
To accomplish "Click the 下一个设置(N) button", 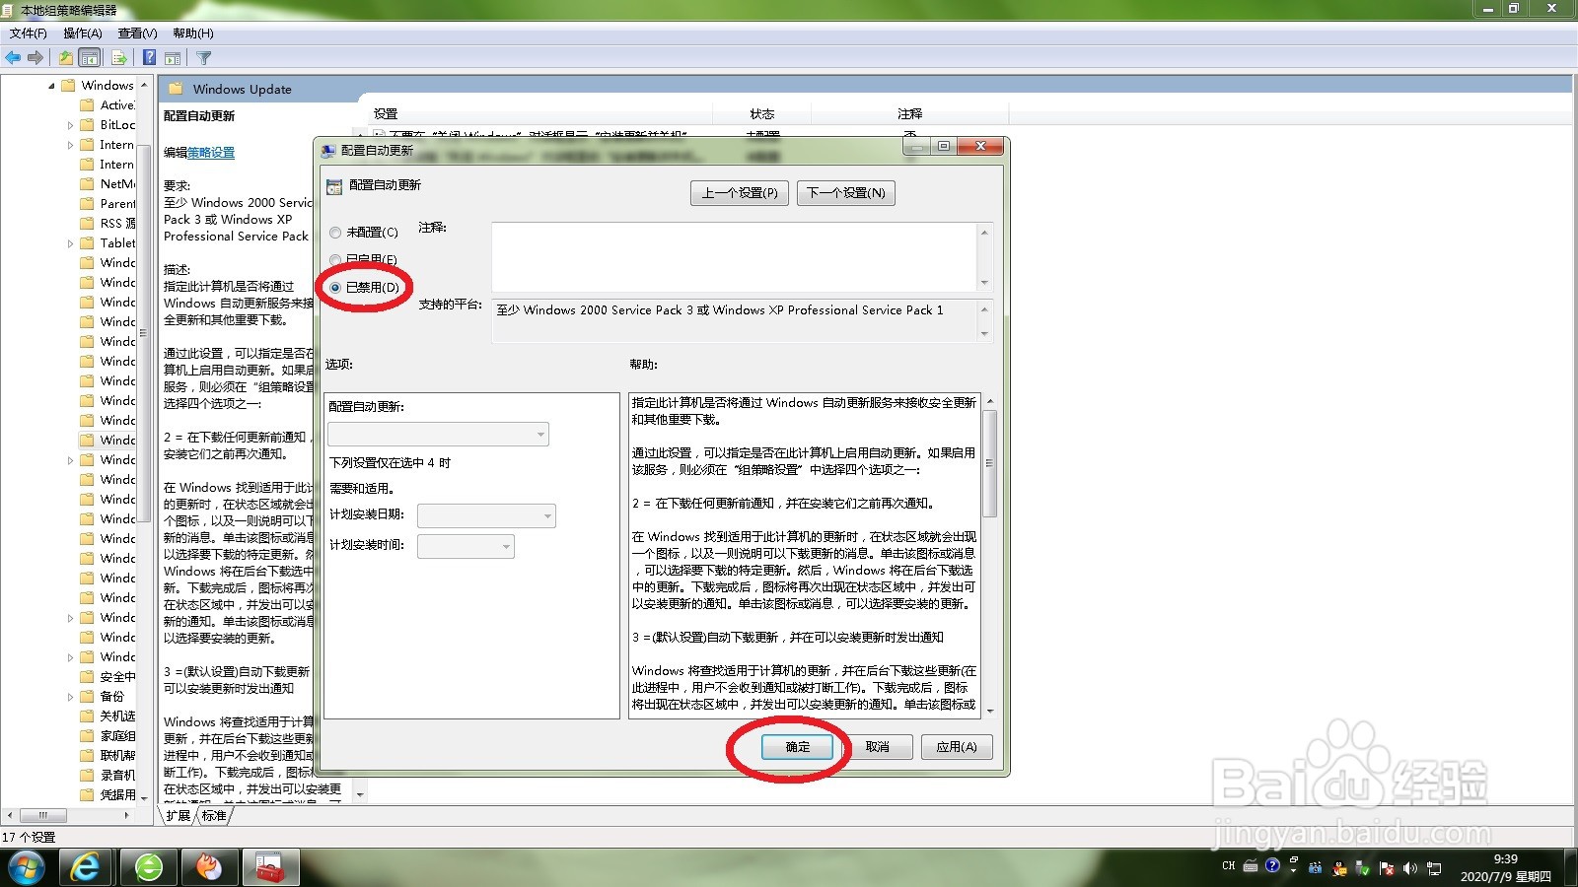I will [846, 193].
